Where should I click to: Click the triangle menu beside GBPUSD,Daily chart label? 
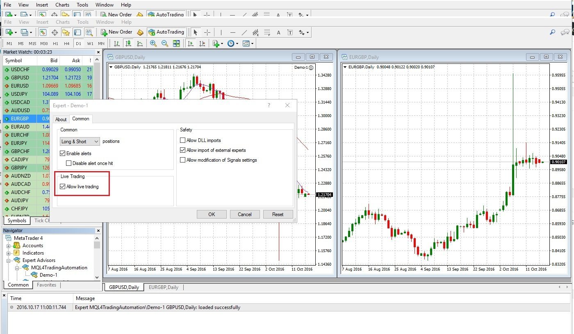111,67
